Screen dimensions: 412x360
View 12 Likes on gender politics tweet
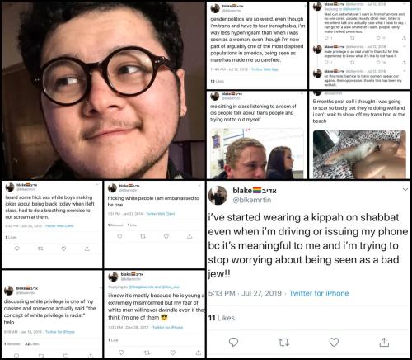coord(217,81)
